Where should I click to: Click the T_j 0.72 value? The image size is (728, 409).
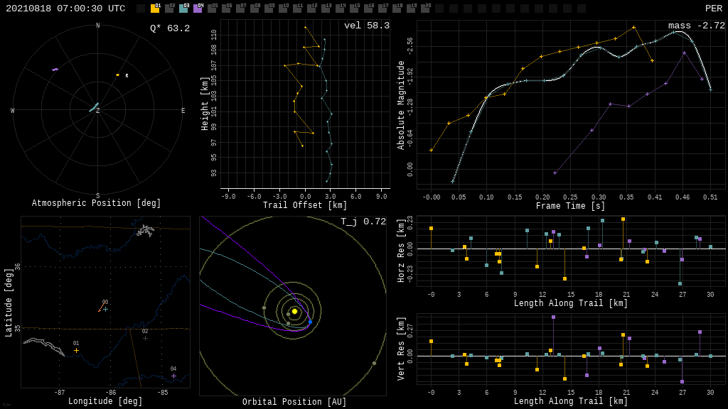tap(363, 222)
